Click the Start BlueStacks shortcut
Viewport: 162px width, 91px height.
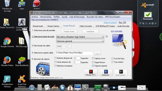pyautogui.click(x=22, y=61)
